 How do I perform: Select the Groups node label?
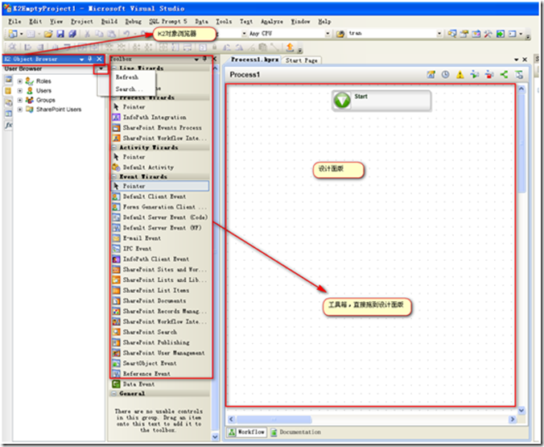(45, 100)
